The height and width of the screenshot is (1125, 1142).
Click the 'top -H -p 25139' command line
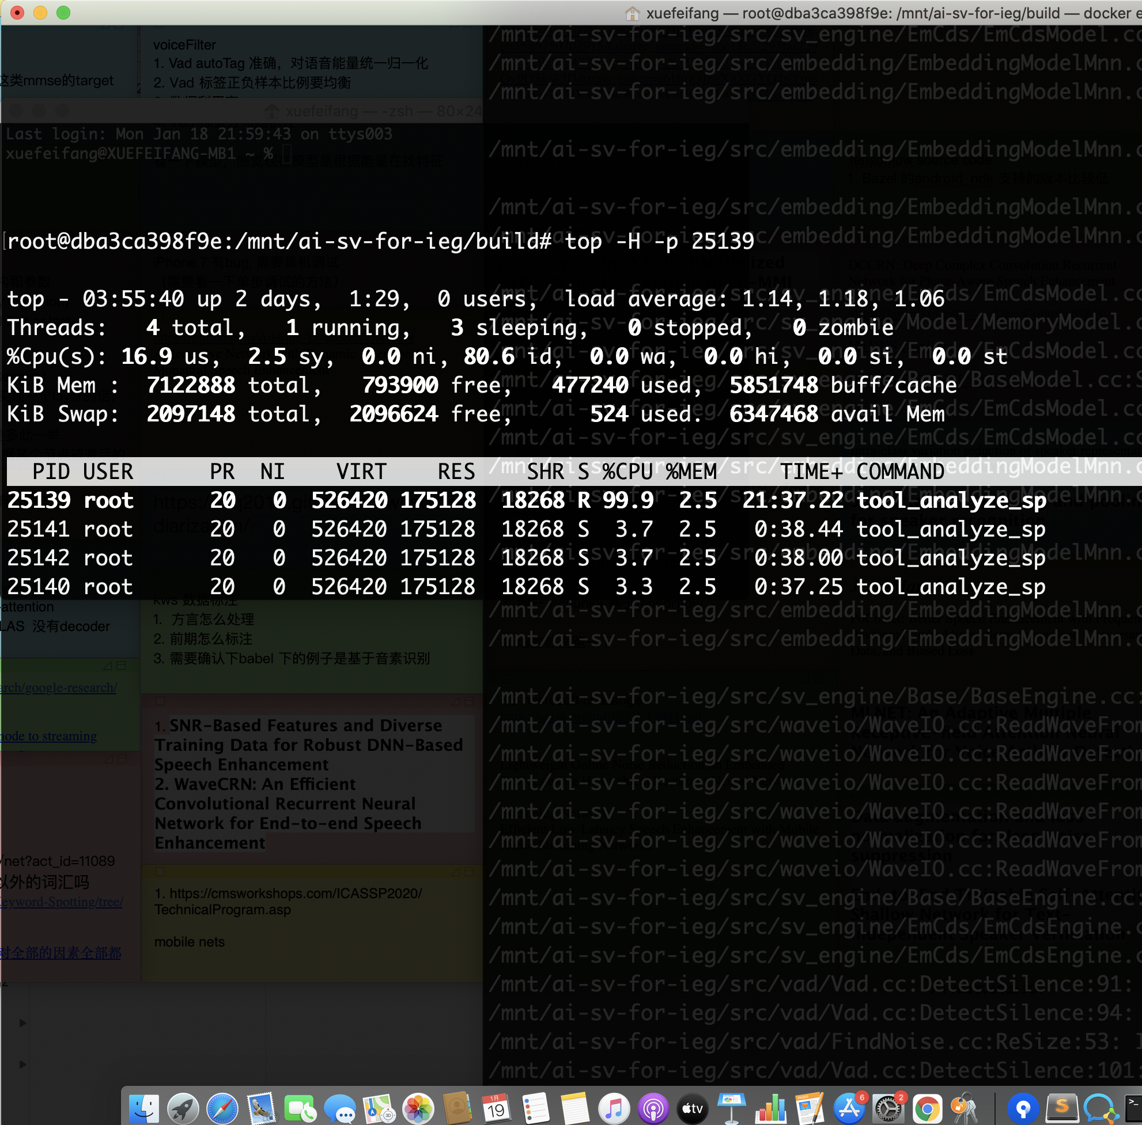(660, 241)
